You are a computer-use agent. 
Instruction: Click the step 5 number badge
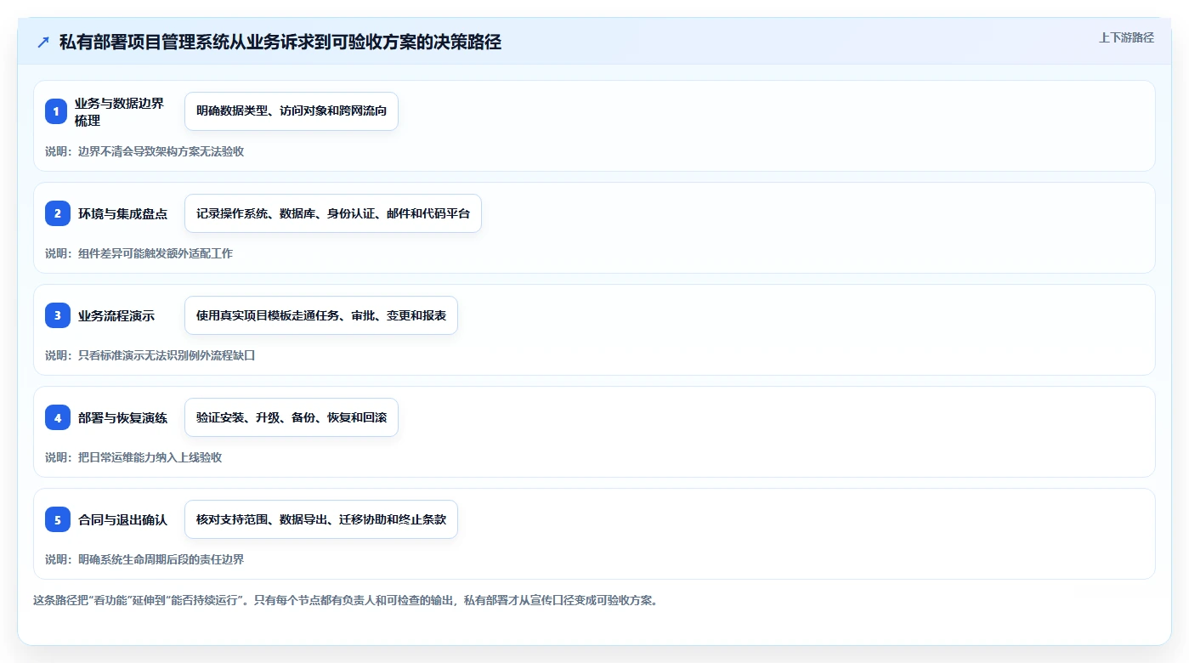(57, 519)
